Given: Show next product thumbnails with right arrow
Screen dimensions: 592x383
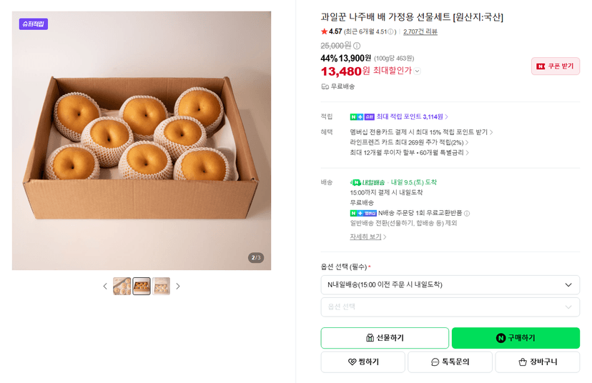Looking at the screenshot, I should point(178,287).
